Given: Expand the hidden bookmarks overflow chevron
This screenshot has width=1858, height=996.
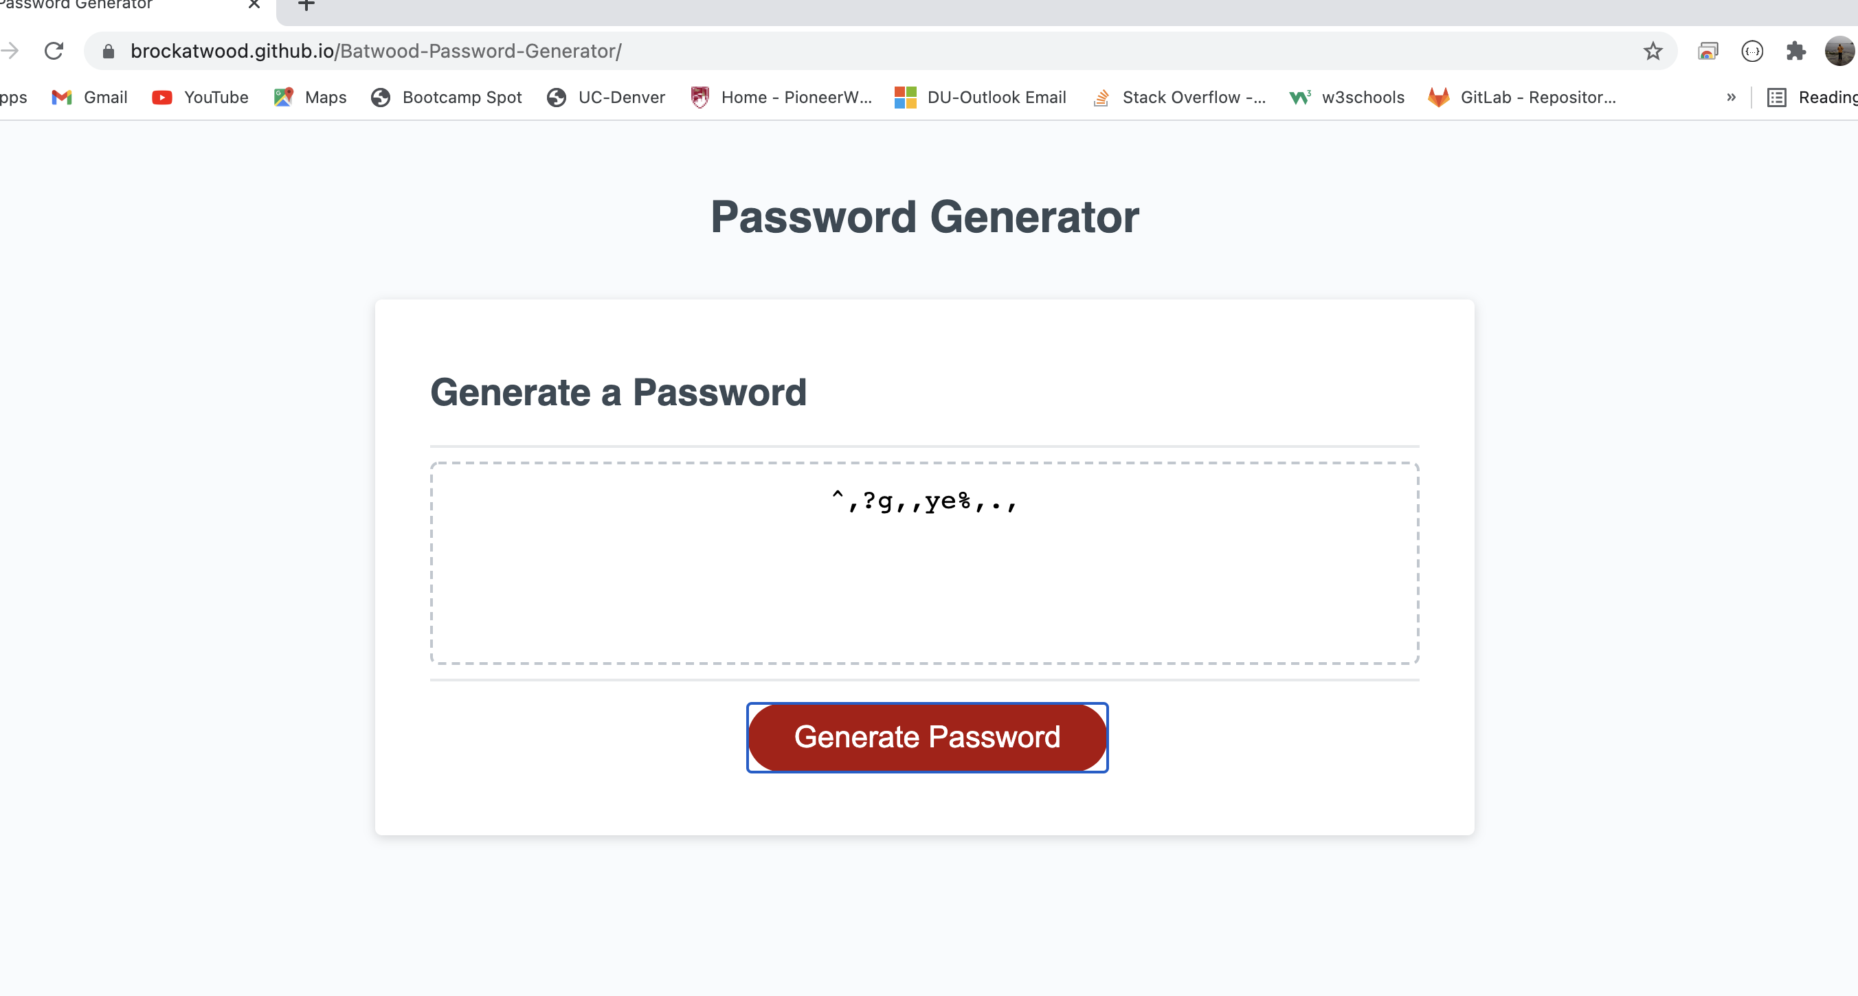Looking at the screenshot, I should coord(1731,98).
